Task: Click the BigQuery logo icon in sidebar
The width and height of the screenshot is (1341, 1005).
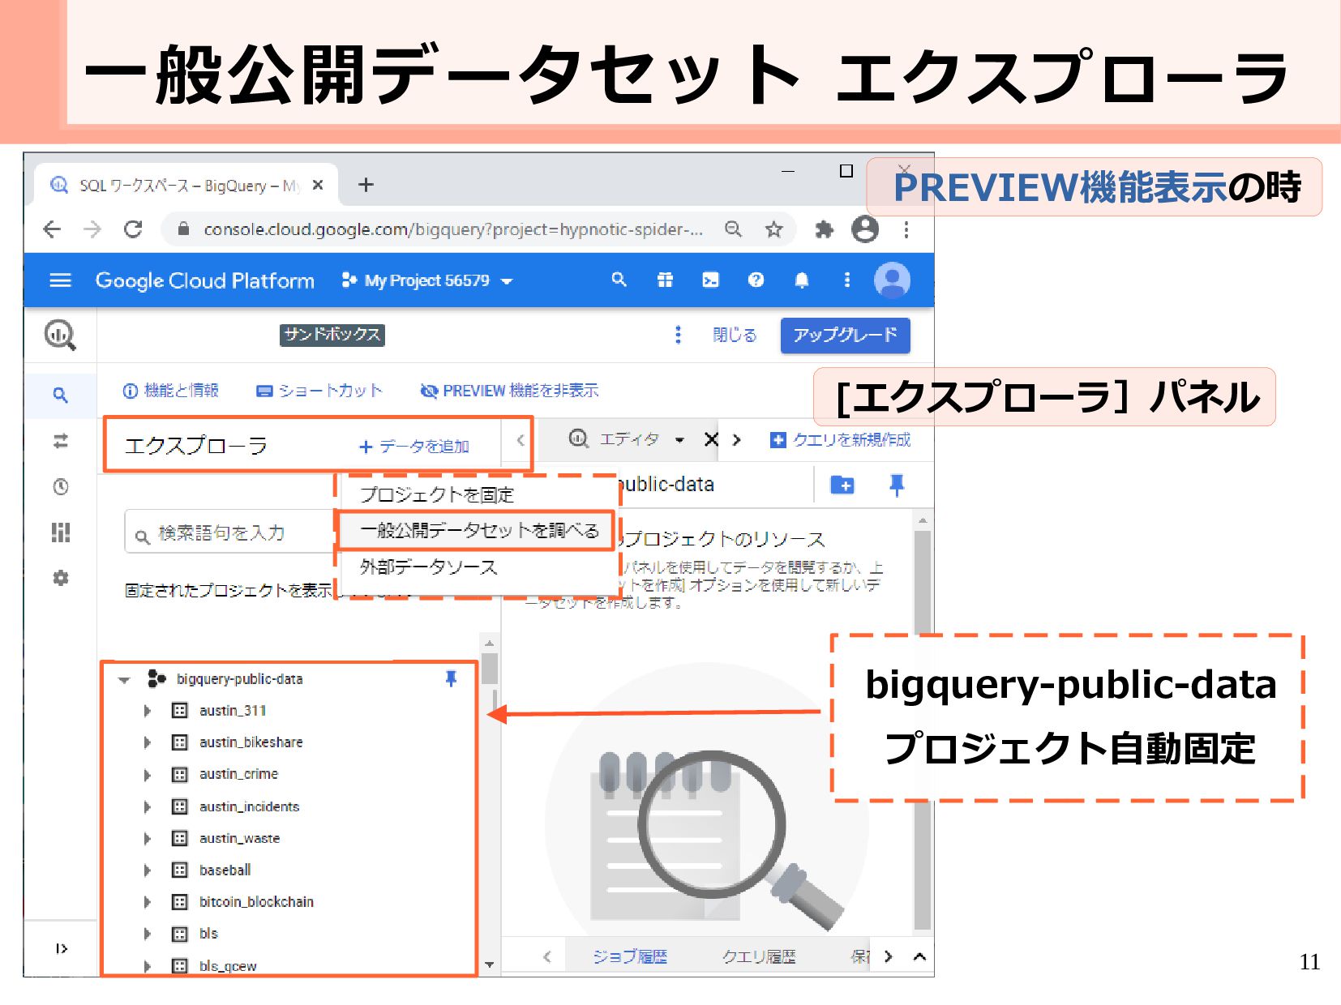Action: [60, 334]
